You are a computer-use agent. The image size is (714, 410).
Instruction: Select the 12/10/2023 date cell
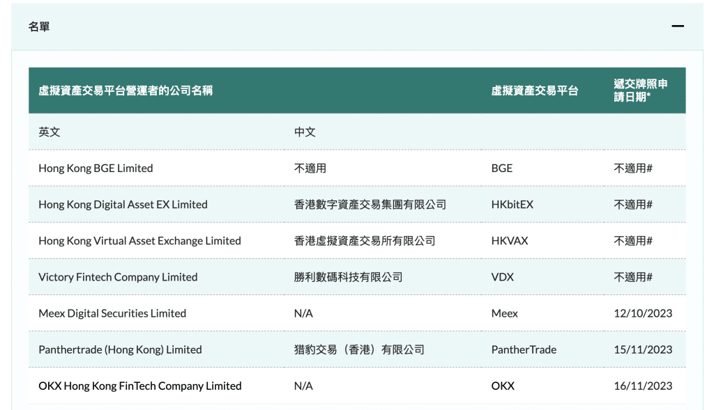[643, 313]
